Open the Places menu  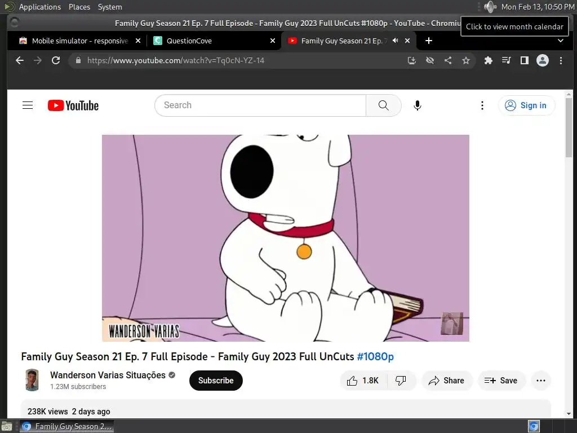click(79, 7)
